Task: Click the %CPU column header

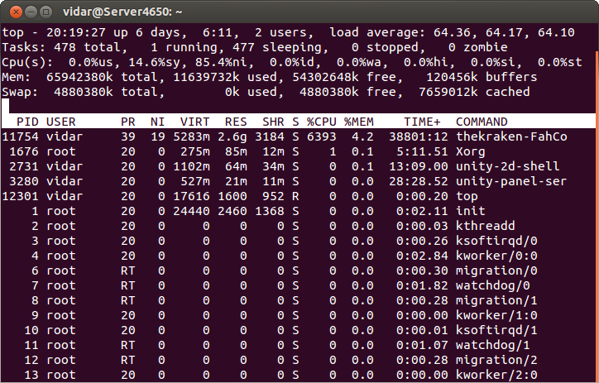Action: pyautogui.click(x=321, y=122)
